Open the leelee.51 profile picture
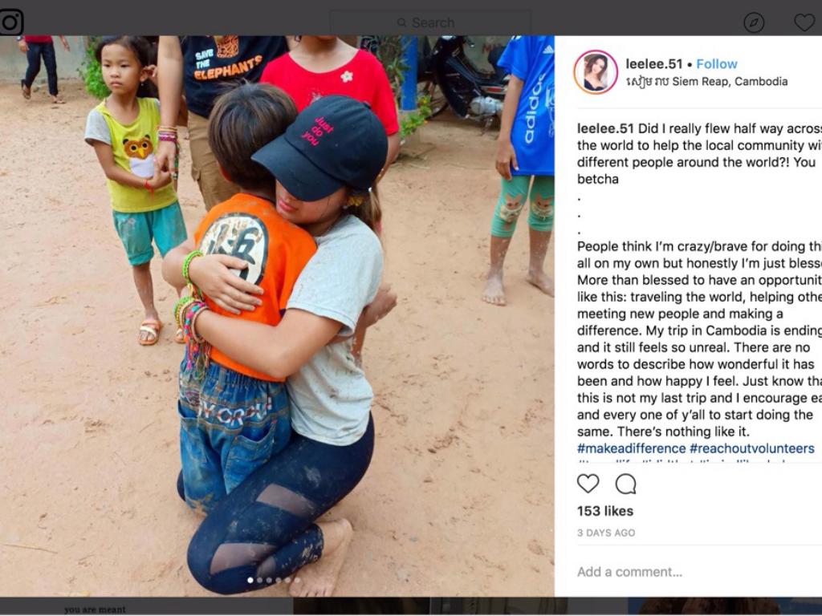 (x=596, y=71)
